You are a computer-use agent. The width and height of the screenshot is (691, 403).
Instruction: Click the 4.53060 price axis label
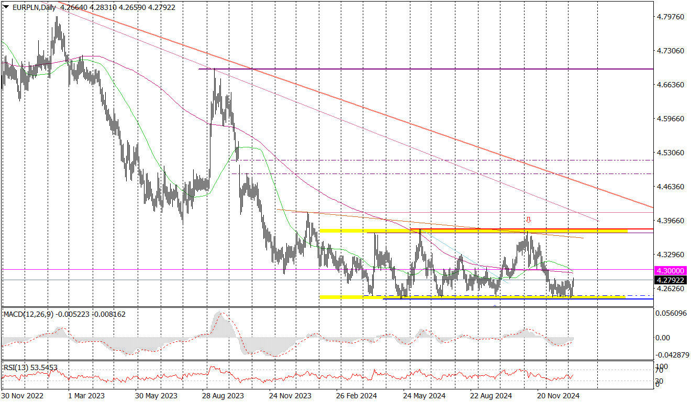[x=671, y=153]
